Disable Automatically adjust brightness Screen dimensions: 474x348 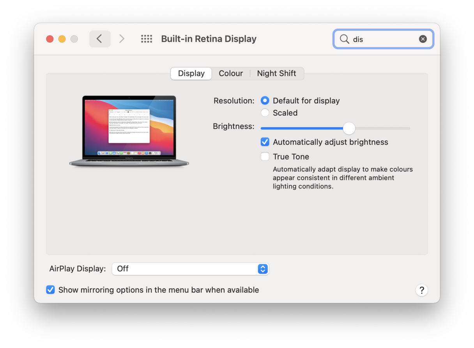click(265, 142)
